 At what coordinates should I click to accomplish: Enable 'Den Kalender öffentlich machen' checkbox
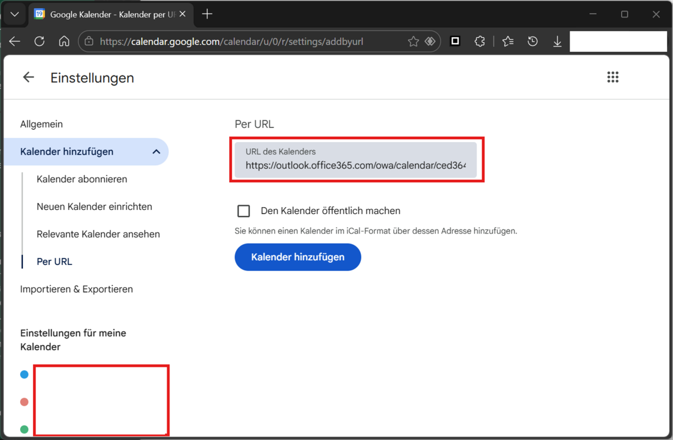tap(244, 211)
